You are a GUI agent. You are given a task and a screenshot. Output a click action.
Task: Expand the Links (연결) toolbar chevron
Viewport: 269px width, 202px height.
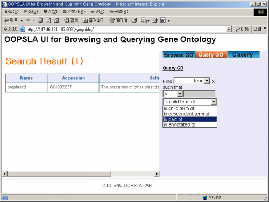pos(265,28)
